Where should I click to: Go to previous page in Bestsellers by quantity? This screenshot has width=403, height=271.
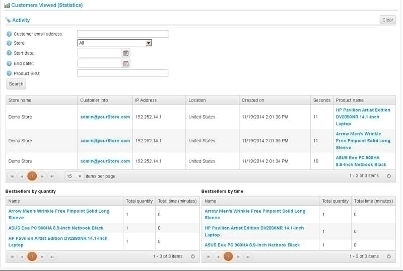pyautogui.click(x=22, y=256)
